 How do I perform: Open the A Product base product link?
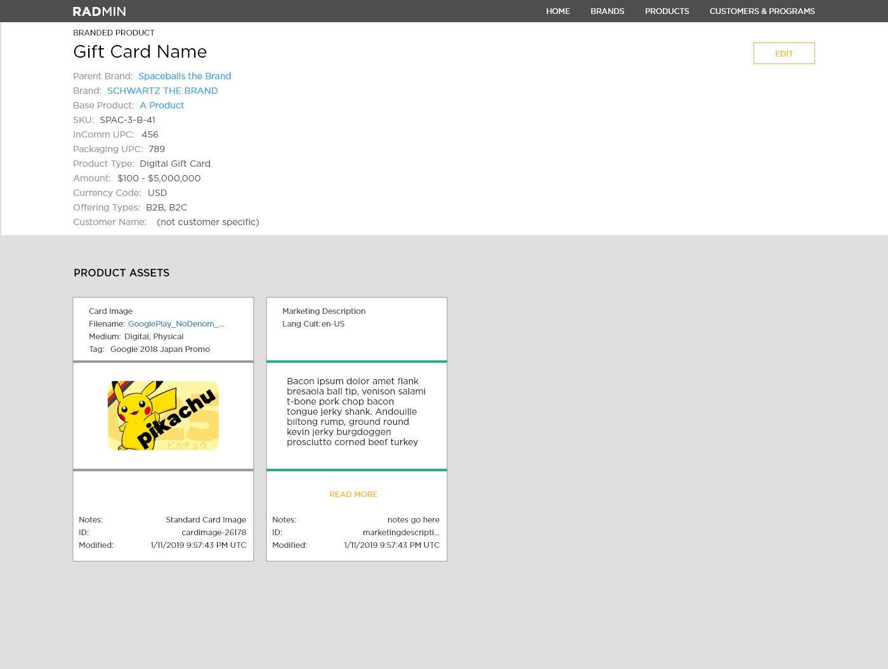(162, 105)
